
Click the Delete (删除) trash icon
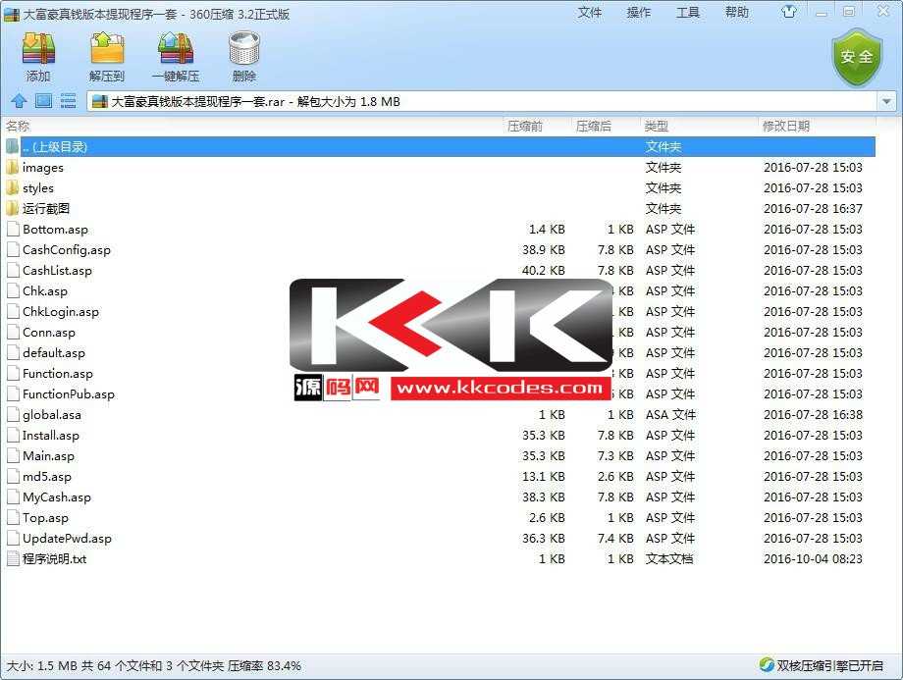243,49
